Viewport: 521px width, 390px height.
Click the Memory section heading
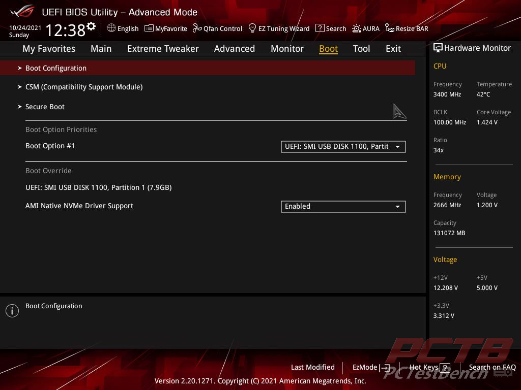(447, 177)
